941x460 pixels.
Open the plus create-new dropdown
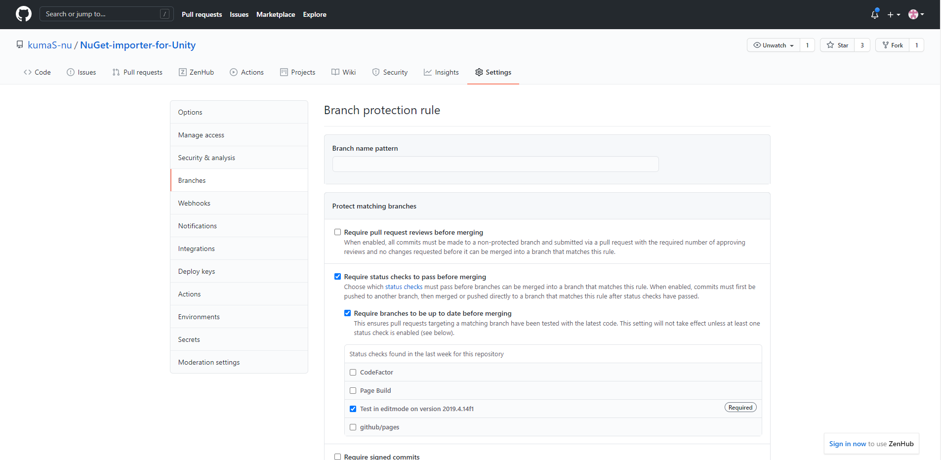click(893, 14)
